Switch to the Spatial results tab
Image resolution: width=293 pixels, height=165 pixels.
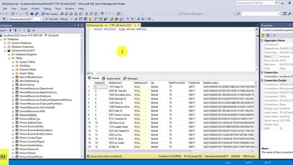(x=111, y=78)
